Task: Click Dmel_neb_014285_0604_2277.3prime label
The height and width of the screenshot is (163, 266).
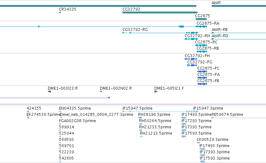Action: point(97,115)
